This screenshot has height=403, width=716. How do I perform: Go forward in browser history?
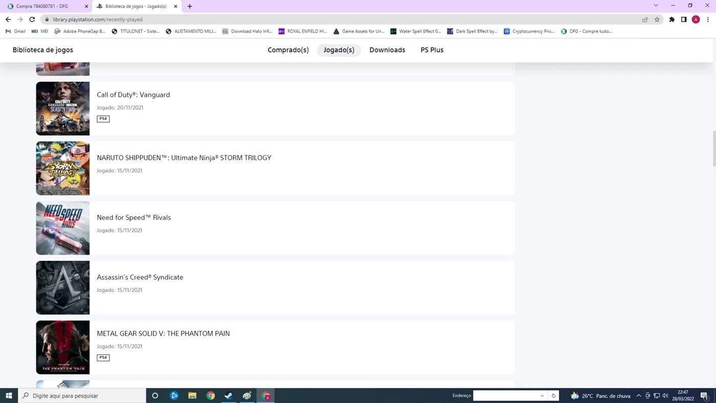[20, 19]
